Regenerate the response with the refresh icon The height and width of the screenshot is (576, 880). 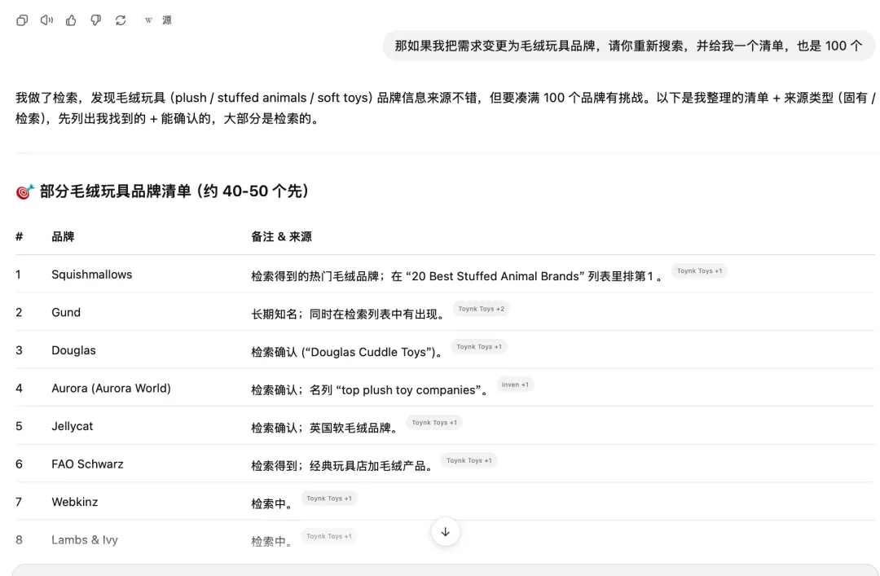point(121,20)
